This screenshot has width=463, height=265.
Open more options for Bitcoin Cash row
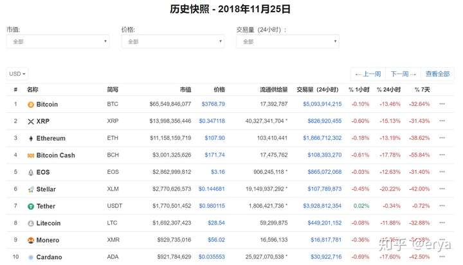[x=442, y=155]
